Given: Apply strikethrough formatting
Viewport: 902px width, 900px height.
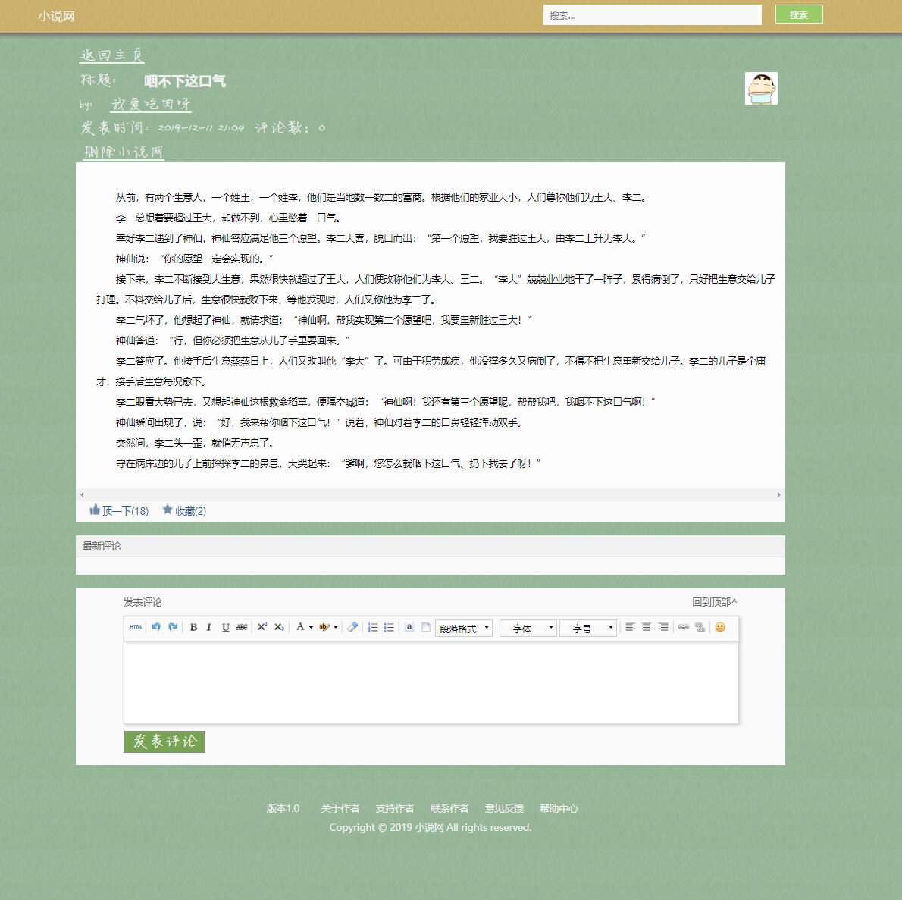Looking at the screenshot, I should pyautogui.click(x=241, y=627).
